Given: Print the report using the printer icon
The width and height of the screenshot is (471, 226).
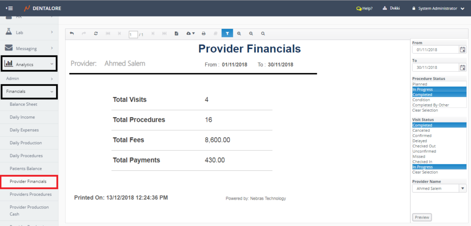Looking at the screenshot, I should pyautogui.click(x=204, y=34).
